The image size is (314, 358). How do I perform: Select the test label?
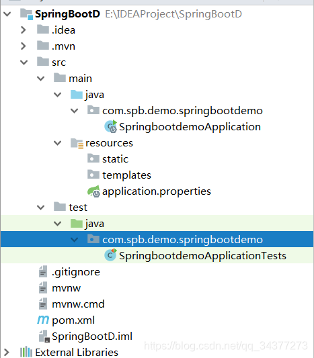click(x=78, y=208)
